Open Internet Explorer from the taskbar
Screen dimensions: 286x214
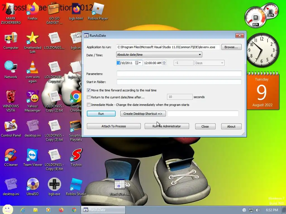(x=23, y=210)
